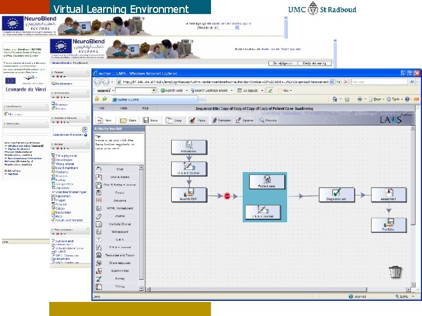Viewport: 422px width, 316px height.
Task: Click the IE Home icon
Action: pyautogui.click(x=335, y=99)
